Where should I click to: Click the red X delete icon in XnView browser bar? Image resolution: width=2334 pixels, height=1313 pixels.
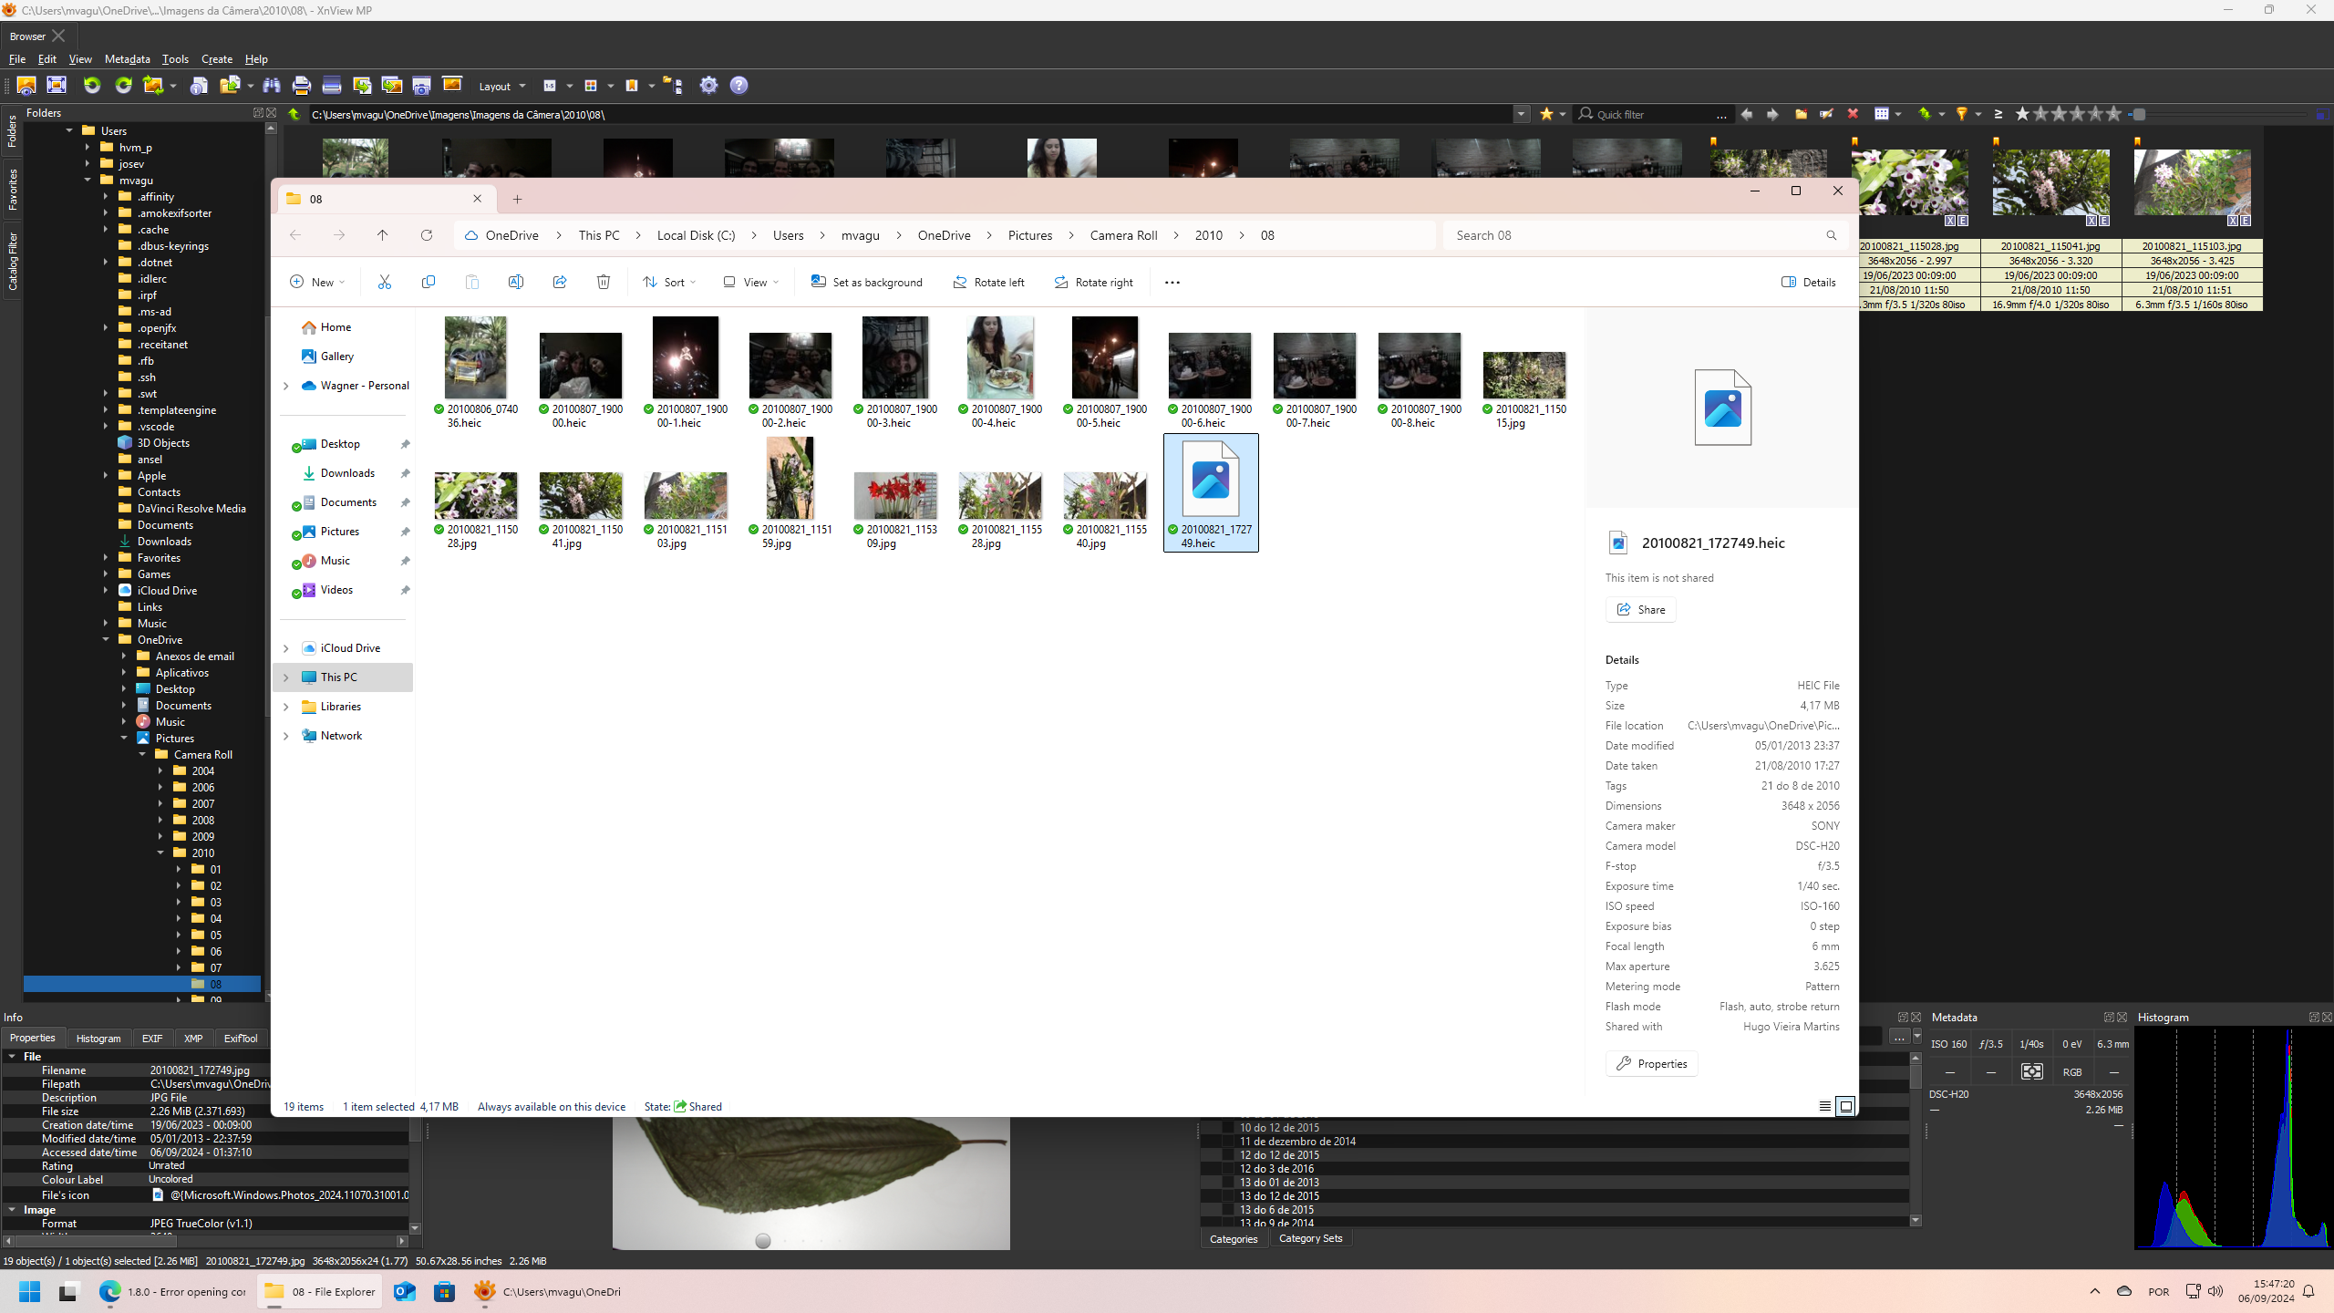pos(1852,114)
